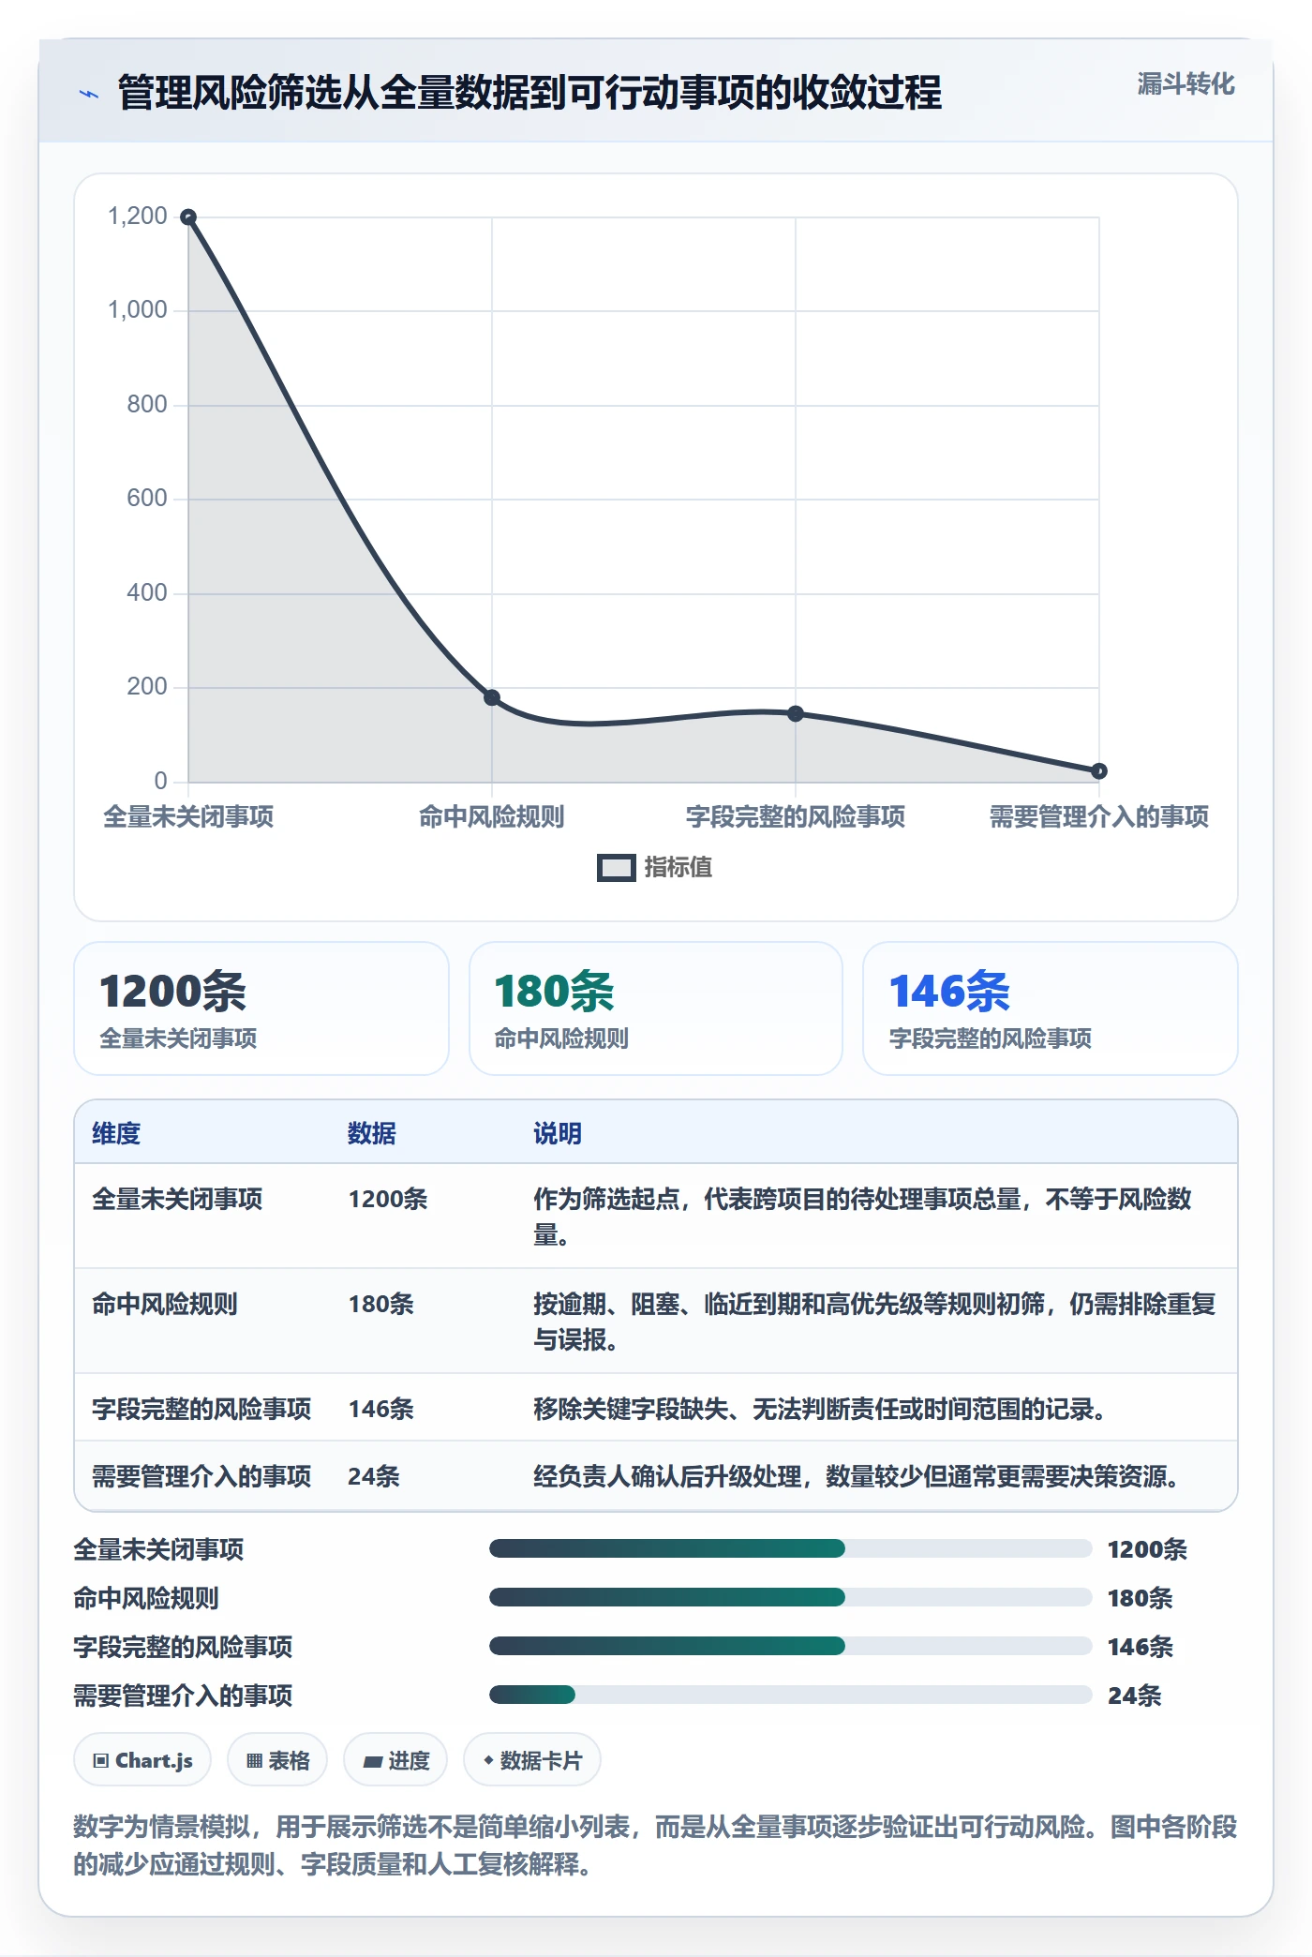Click the diamond icon in 数据卡片 chip
Image resolution: width=1312 pixels, height=1957 pixels.
[x=488, y=1761]
